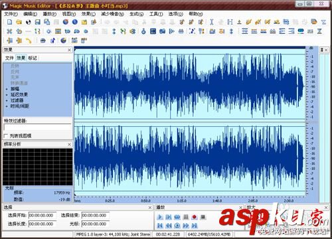Jump to end with skip-forward button
Image resolution: width=332 pixels, height=239 pixels.
point(195,226)
